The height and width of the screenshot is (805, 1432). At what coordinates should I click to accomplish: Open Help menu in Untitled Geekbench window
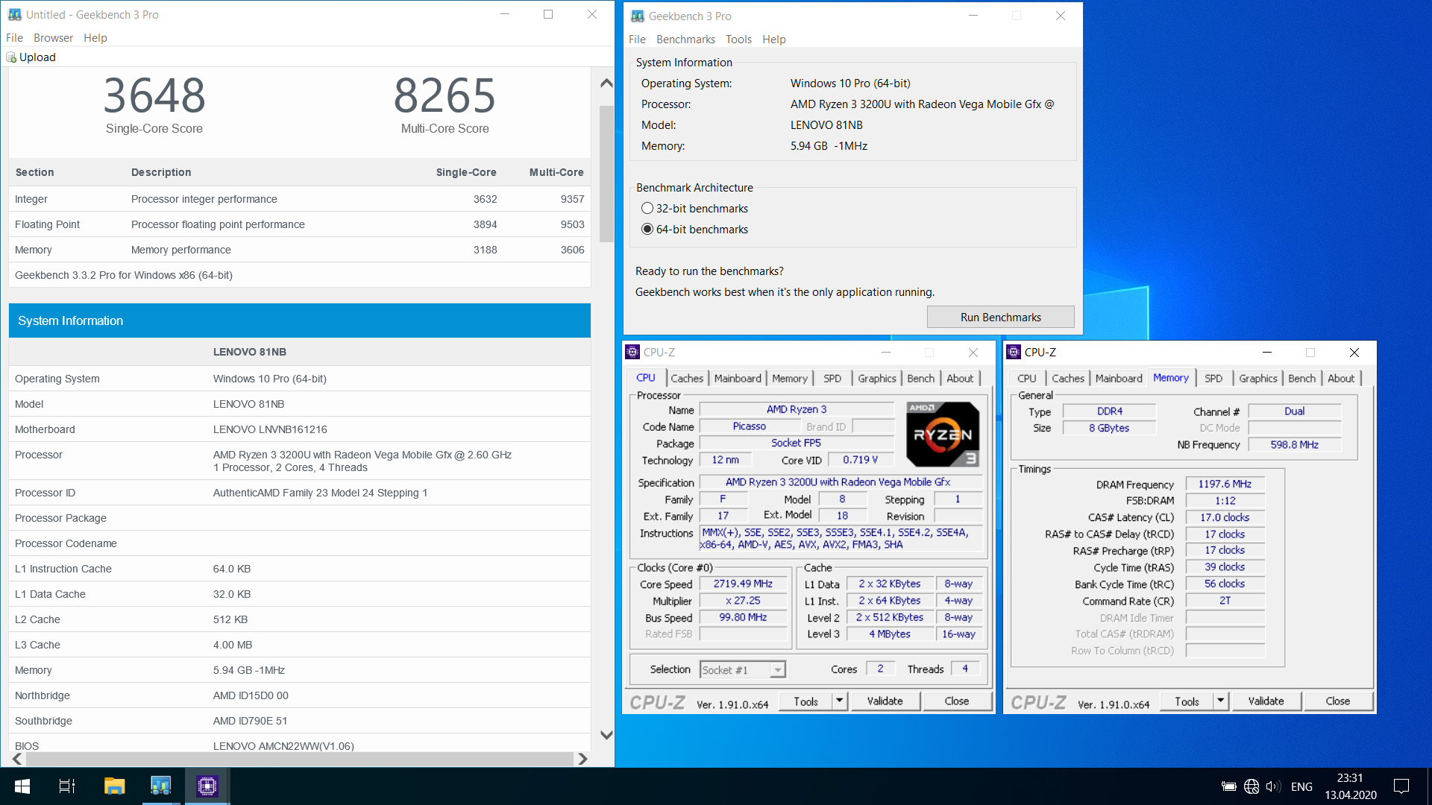pos(95,38)
